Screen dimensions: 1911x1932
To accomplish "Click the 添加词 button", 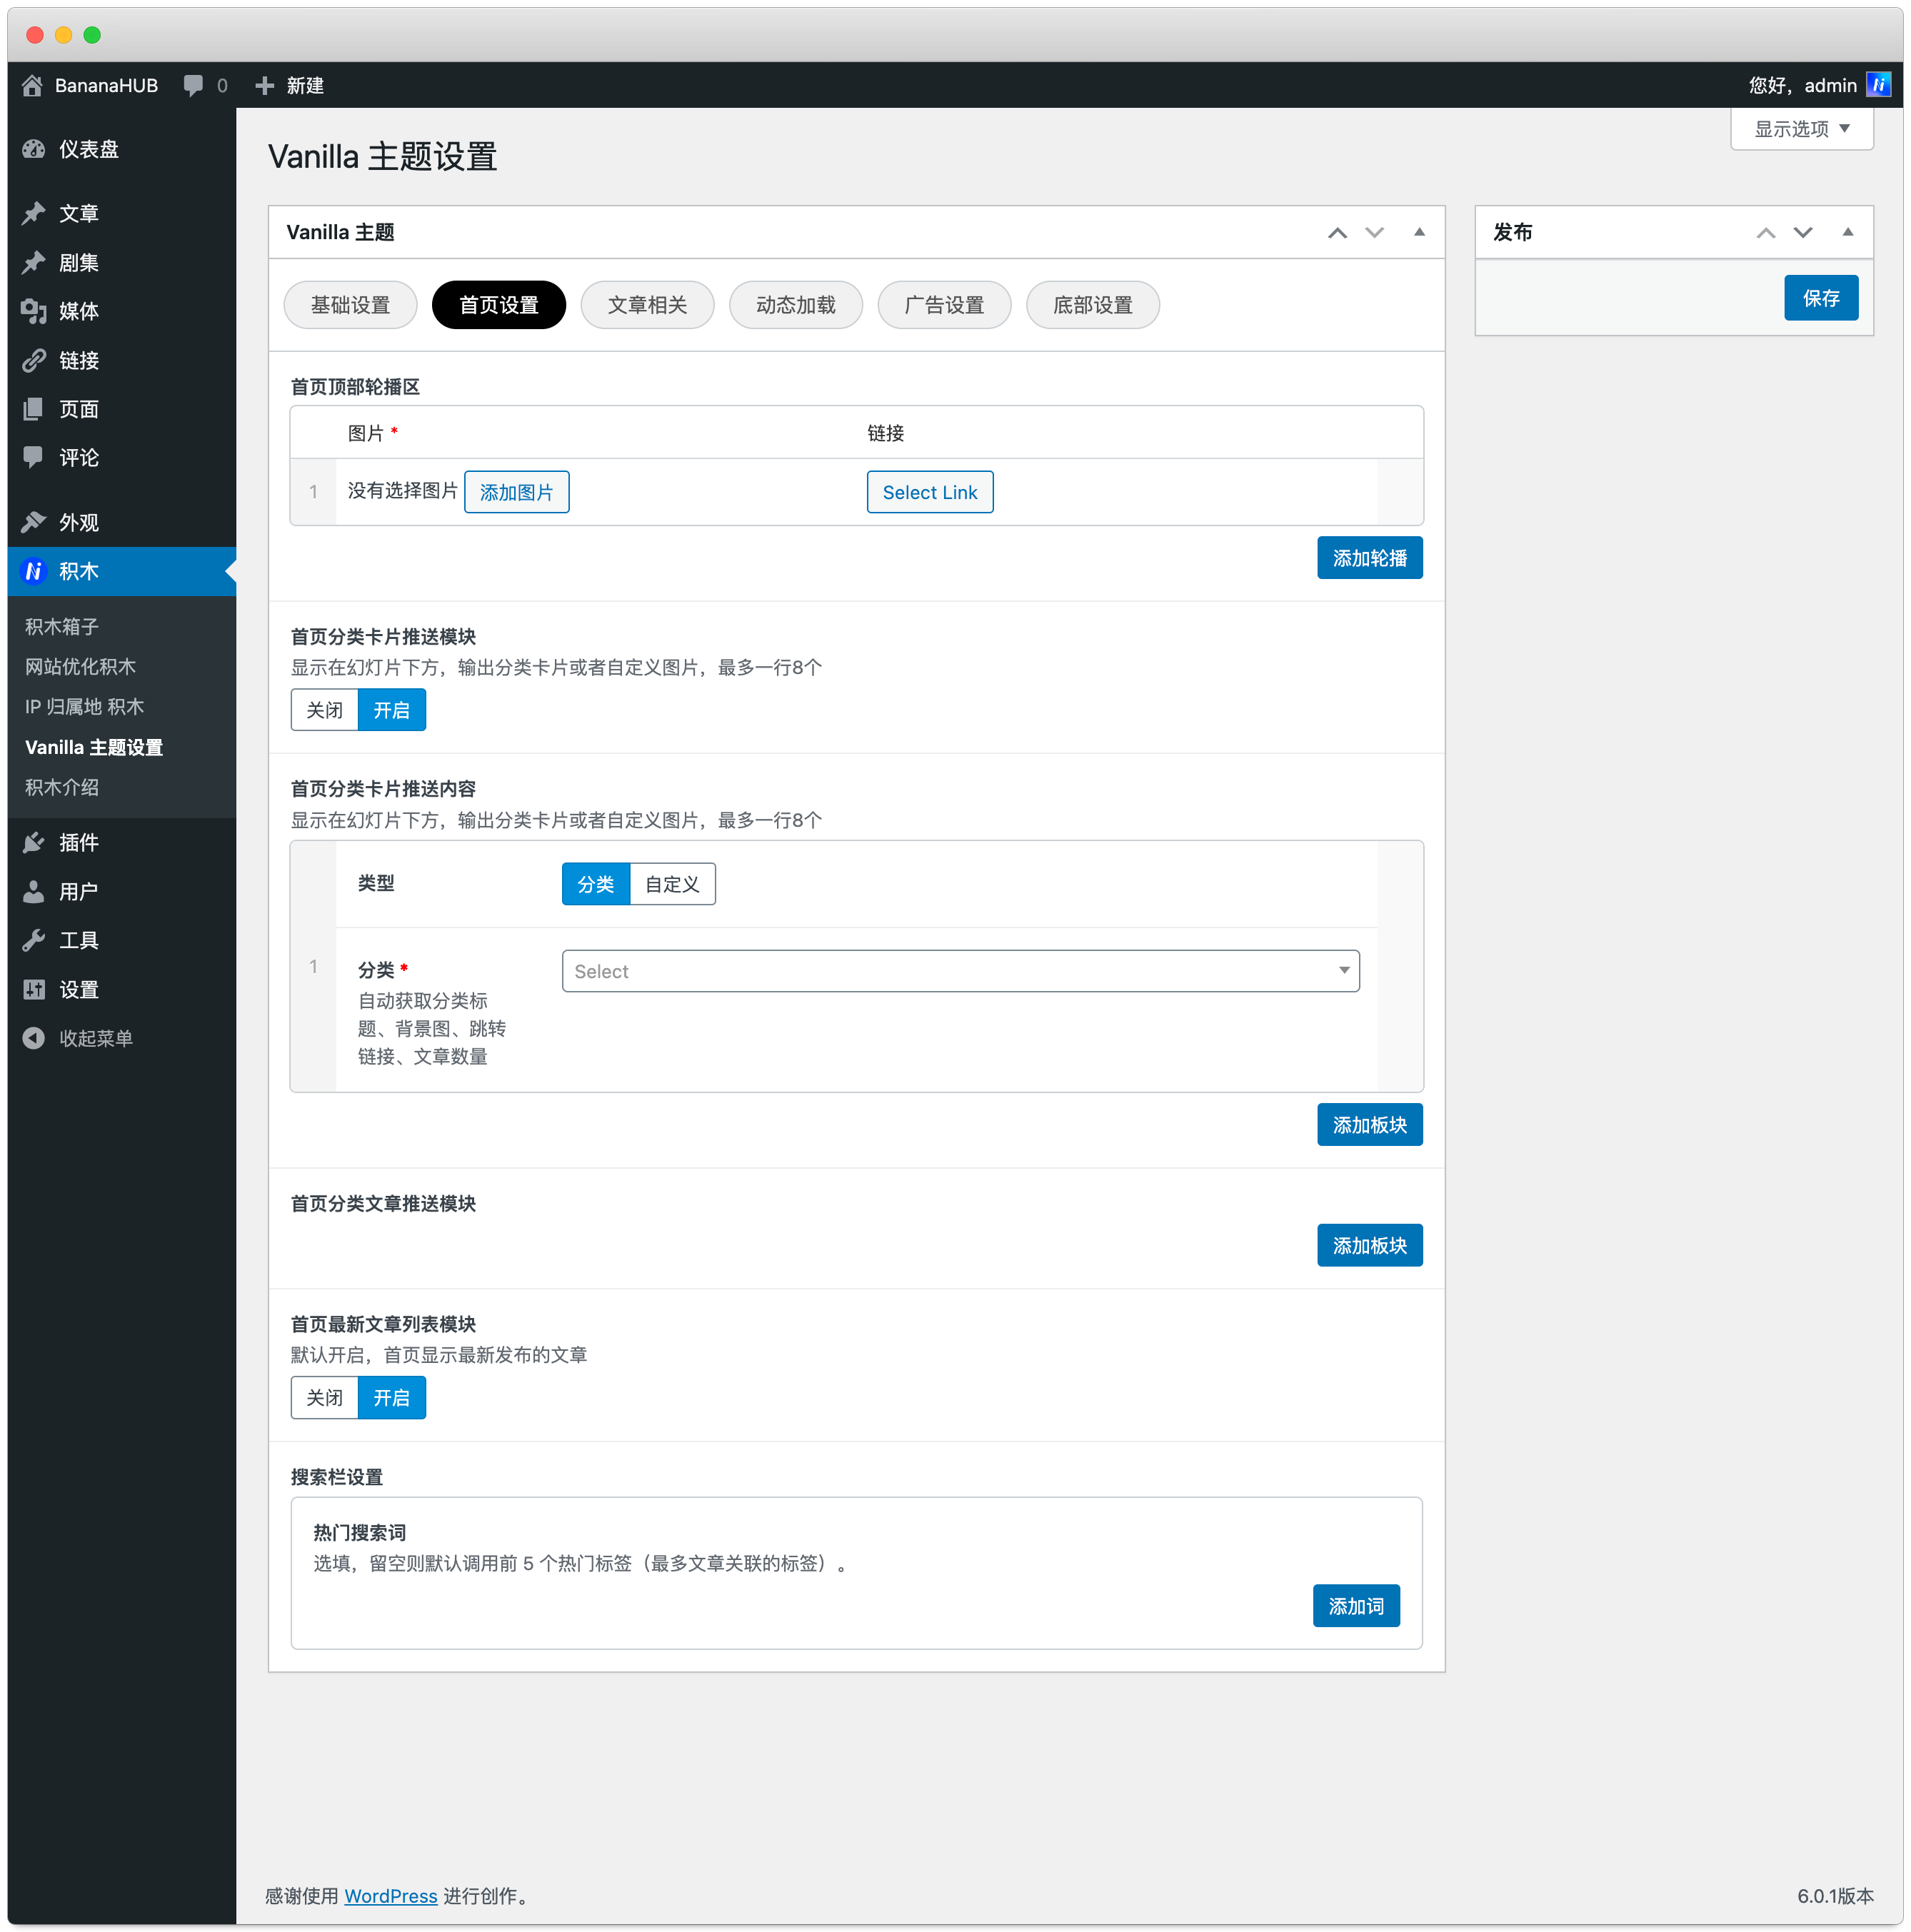I will click(1356, 1606).
